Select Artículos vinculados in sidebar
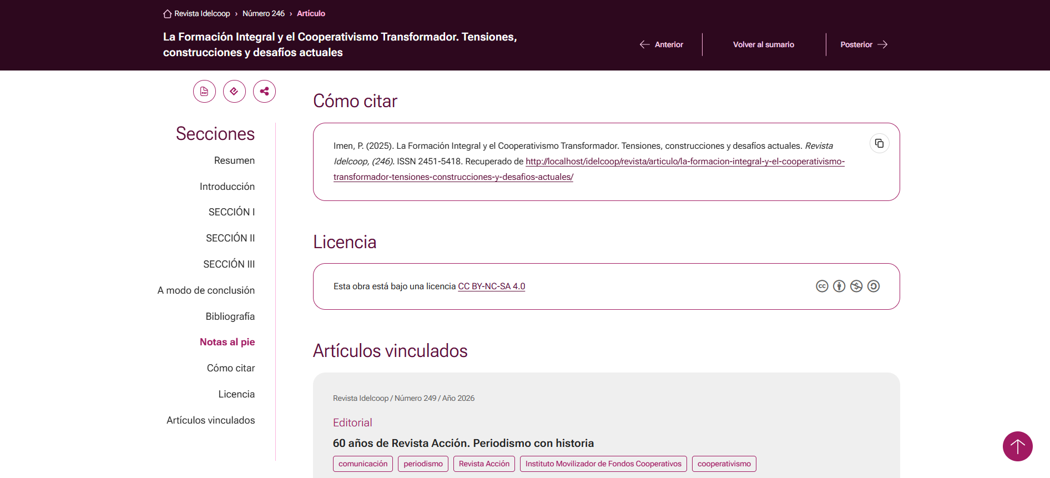Viewport: 1050px width, 478px height. pos(210,420)
